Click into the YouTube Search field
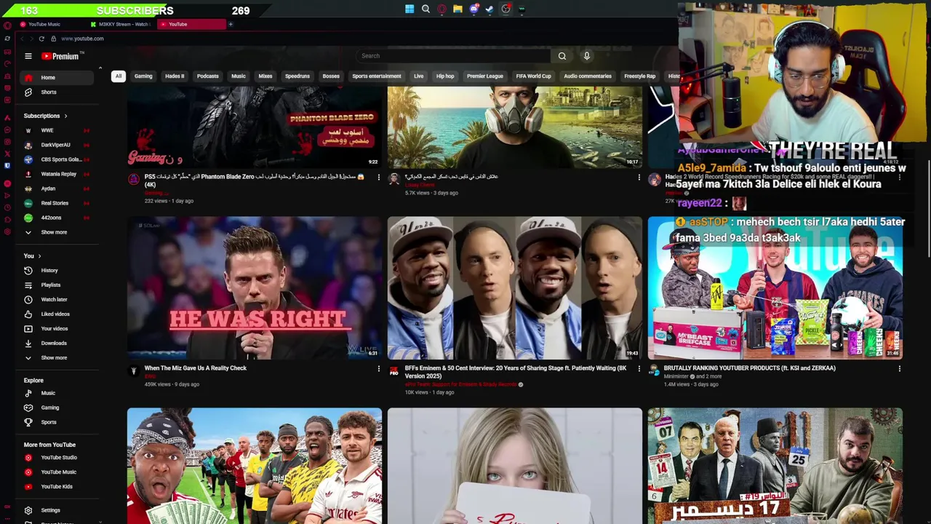Screen dimensions: 931x524 tap(452, 56)
